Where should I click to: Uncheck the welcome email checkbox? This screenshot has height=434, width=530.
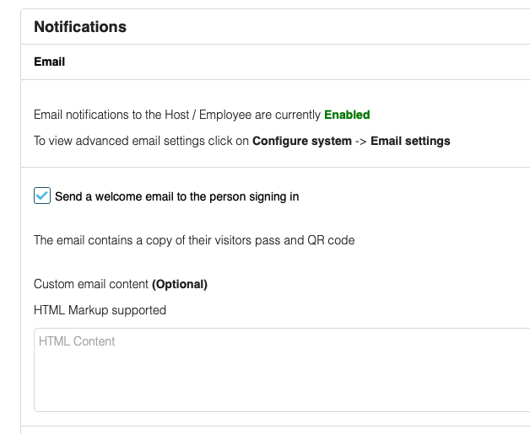pos(42,196)
